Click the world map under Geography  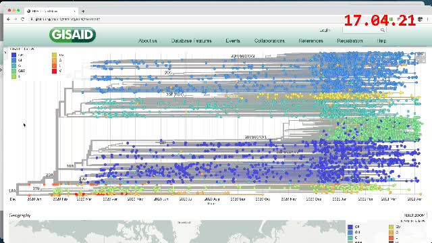coord(177,232)
